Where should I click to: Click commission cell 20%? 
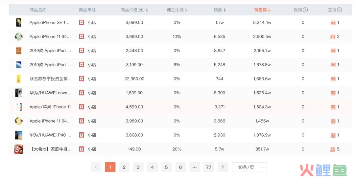point(177,149)
